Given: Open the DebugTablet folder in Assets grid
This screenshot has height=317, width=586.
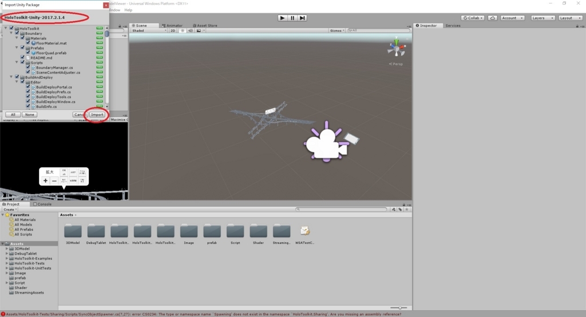Looking at the screenshot, I should (96, 231).
